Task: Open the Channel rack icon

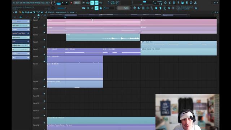Action: (143, 8)
